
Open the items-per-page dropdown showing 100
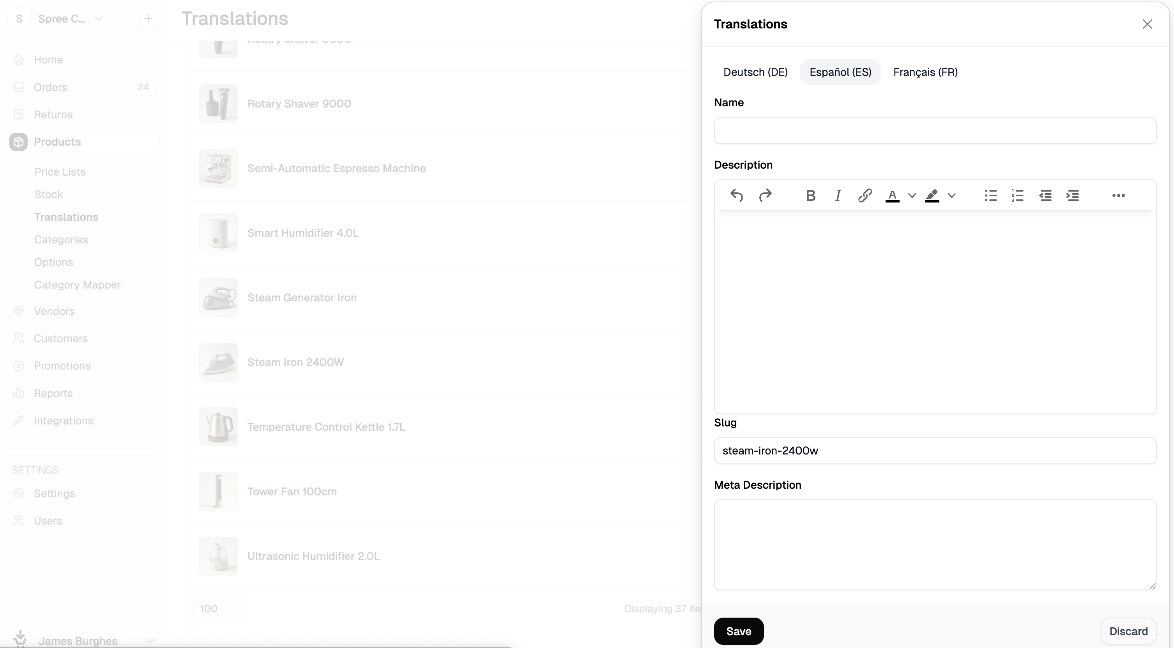click(219, 608)
